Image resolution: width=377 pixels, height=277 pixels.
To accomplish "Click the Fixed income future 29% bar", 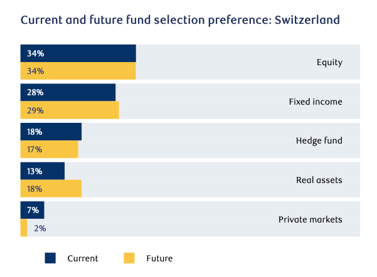I will coord(69,110).
